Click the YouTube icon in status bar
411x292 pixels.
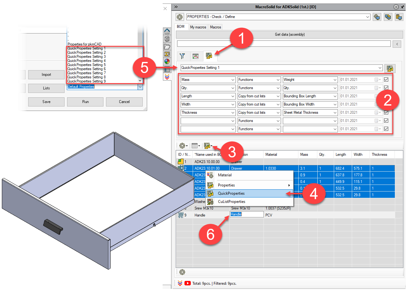tap(188, 283)
